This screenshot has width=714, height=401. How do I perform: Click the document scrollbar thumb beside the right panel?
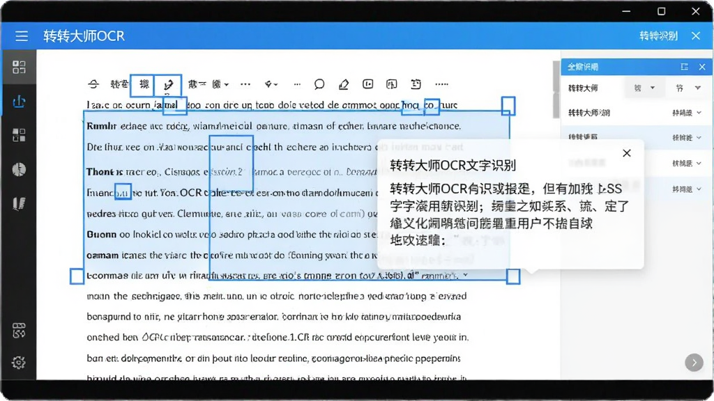(x=556, y=90)
